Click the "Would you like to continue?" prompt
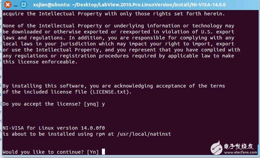The width and height of the screenshot is (260, 158). 43,152
